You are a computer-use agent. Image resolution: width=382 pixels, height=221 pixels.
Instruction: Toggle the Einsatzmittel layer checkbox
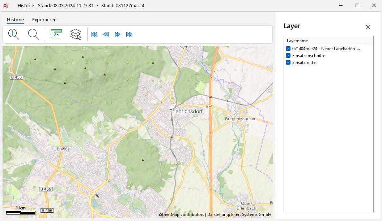click(x=288, y=62)
